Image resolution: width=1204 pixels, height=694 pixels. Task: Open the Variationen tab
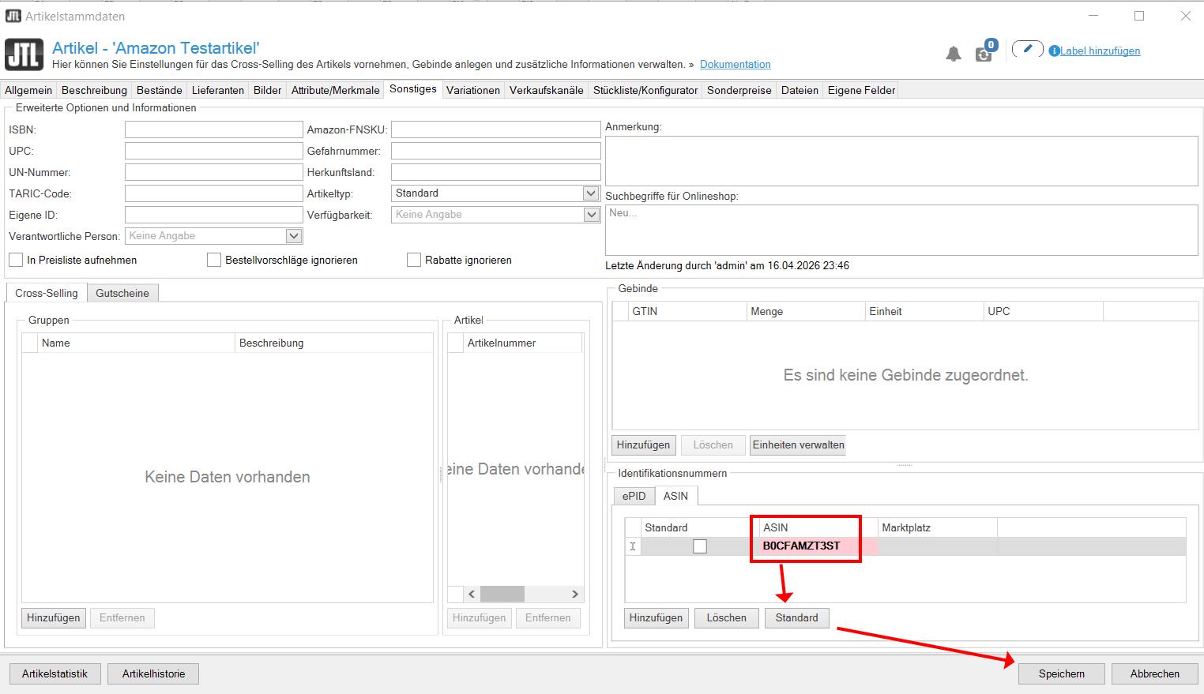[473, 90]
